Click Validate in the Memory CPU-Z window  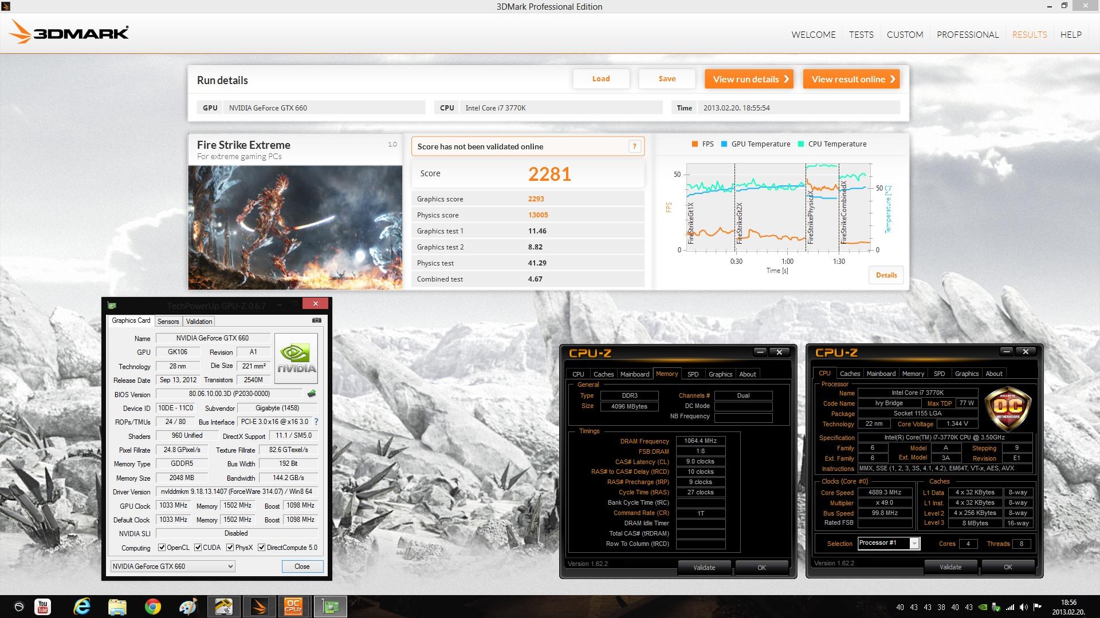[x=704, y=568]
